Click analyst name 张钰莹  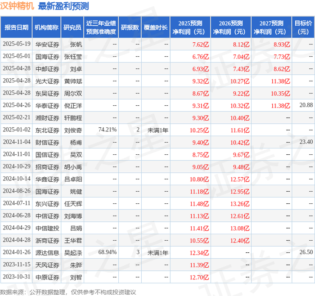pyautogui.click(x=73, y=57)
